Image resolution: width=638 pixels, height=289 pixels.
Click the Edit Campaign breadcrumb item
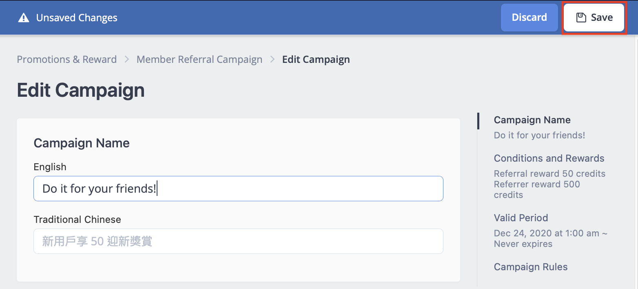(x=316, y=59)
